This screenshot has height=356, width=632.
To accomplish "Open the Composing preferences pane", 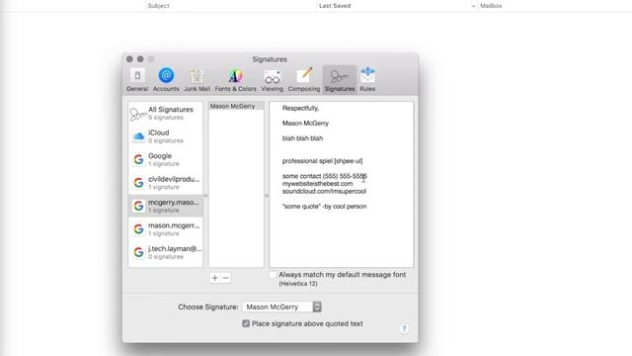I will 304,80.
